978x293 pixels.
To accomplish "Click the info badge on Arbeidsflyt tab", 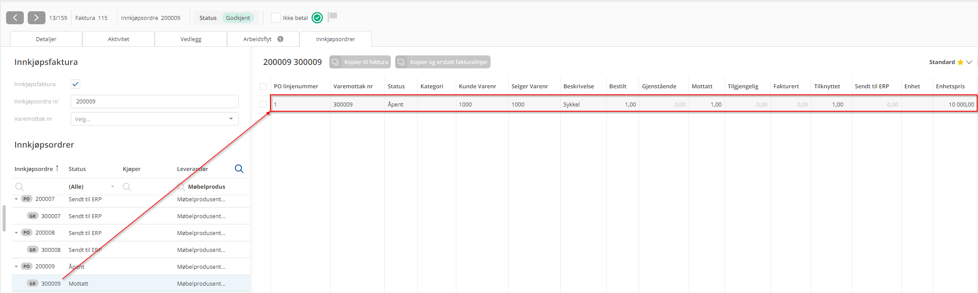I will (x=280, y=39).
